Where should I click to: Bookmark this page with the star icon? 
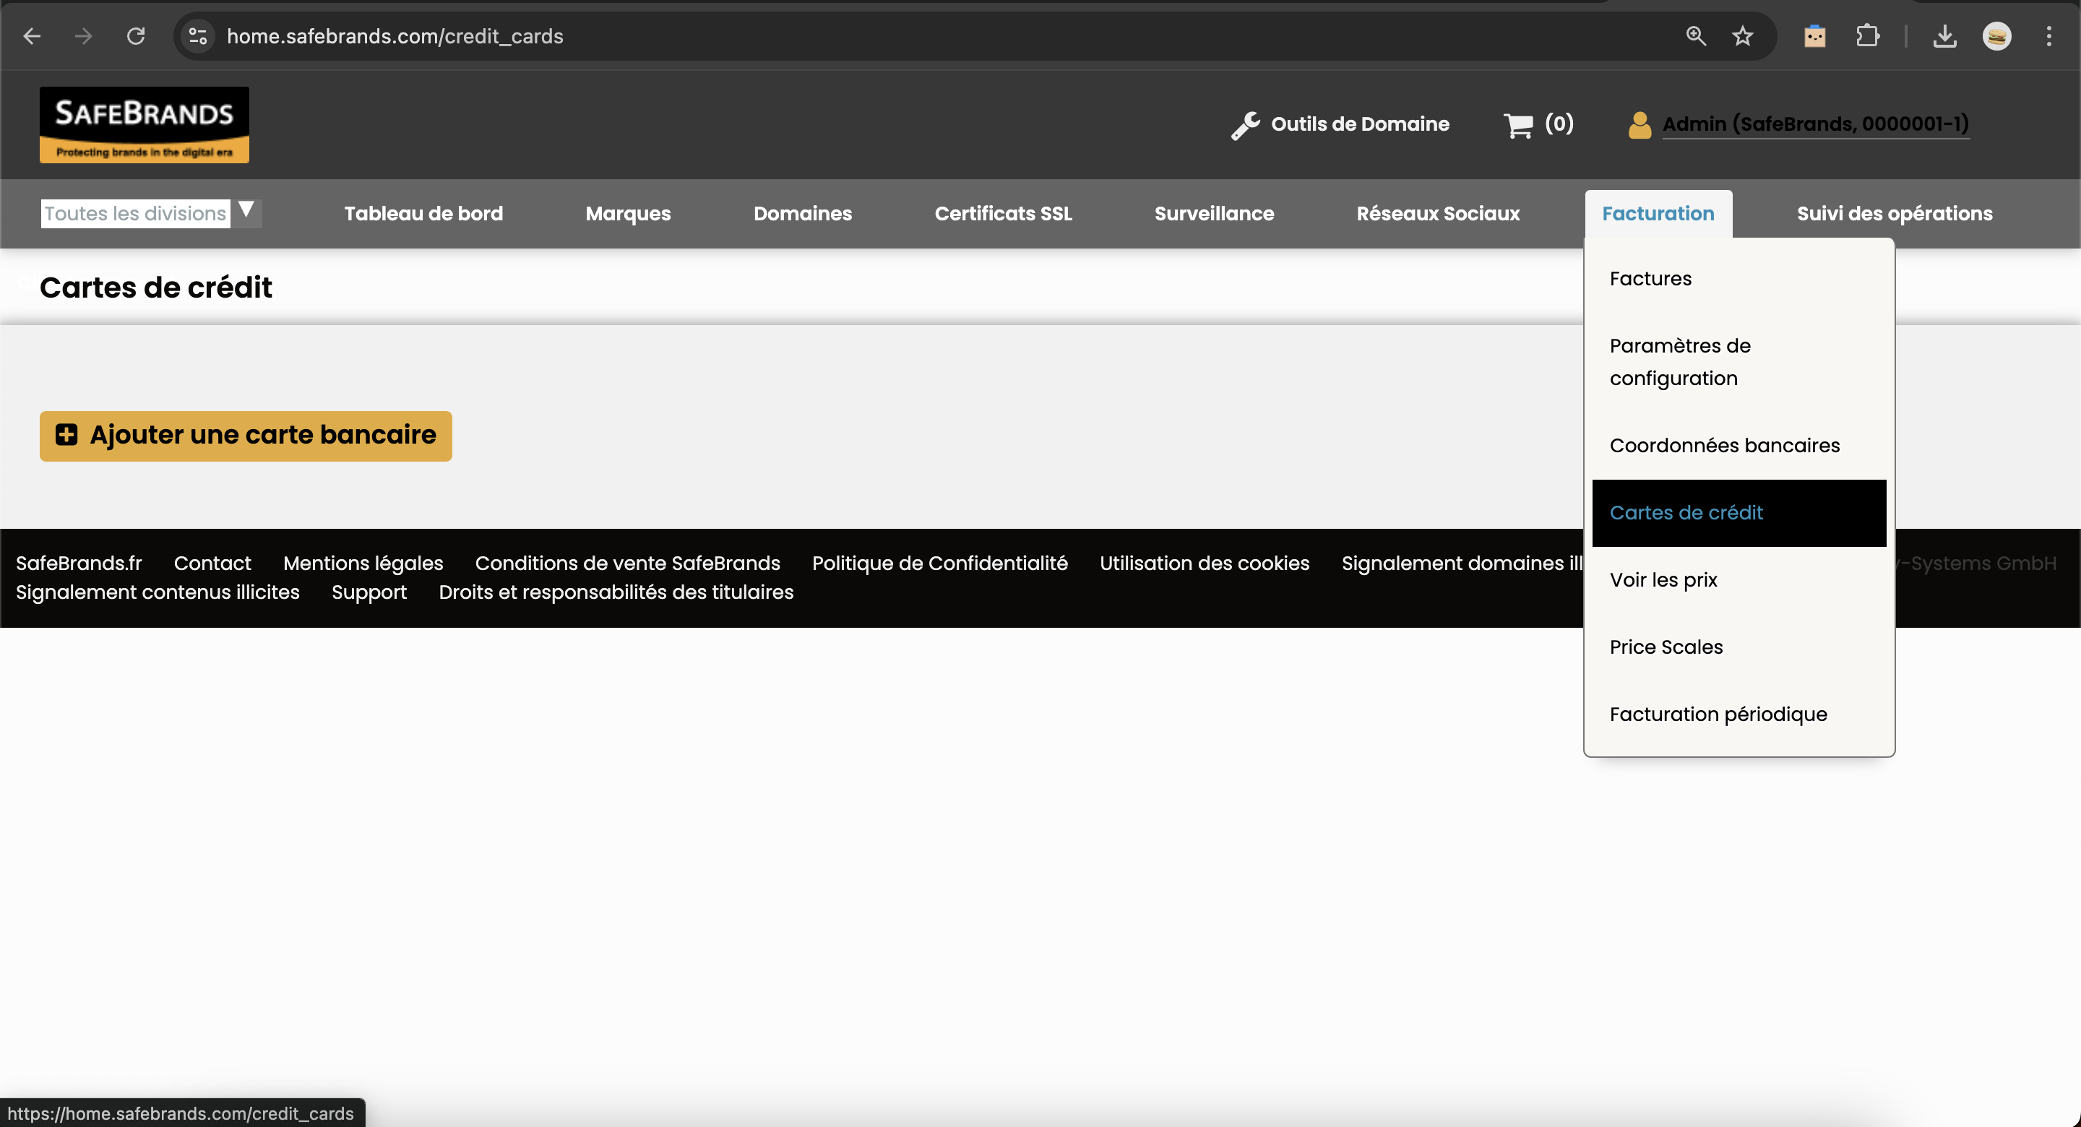pos(1743,36)
